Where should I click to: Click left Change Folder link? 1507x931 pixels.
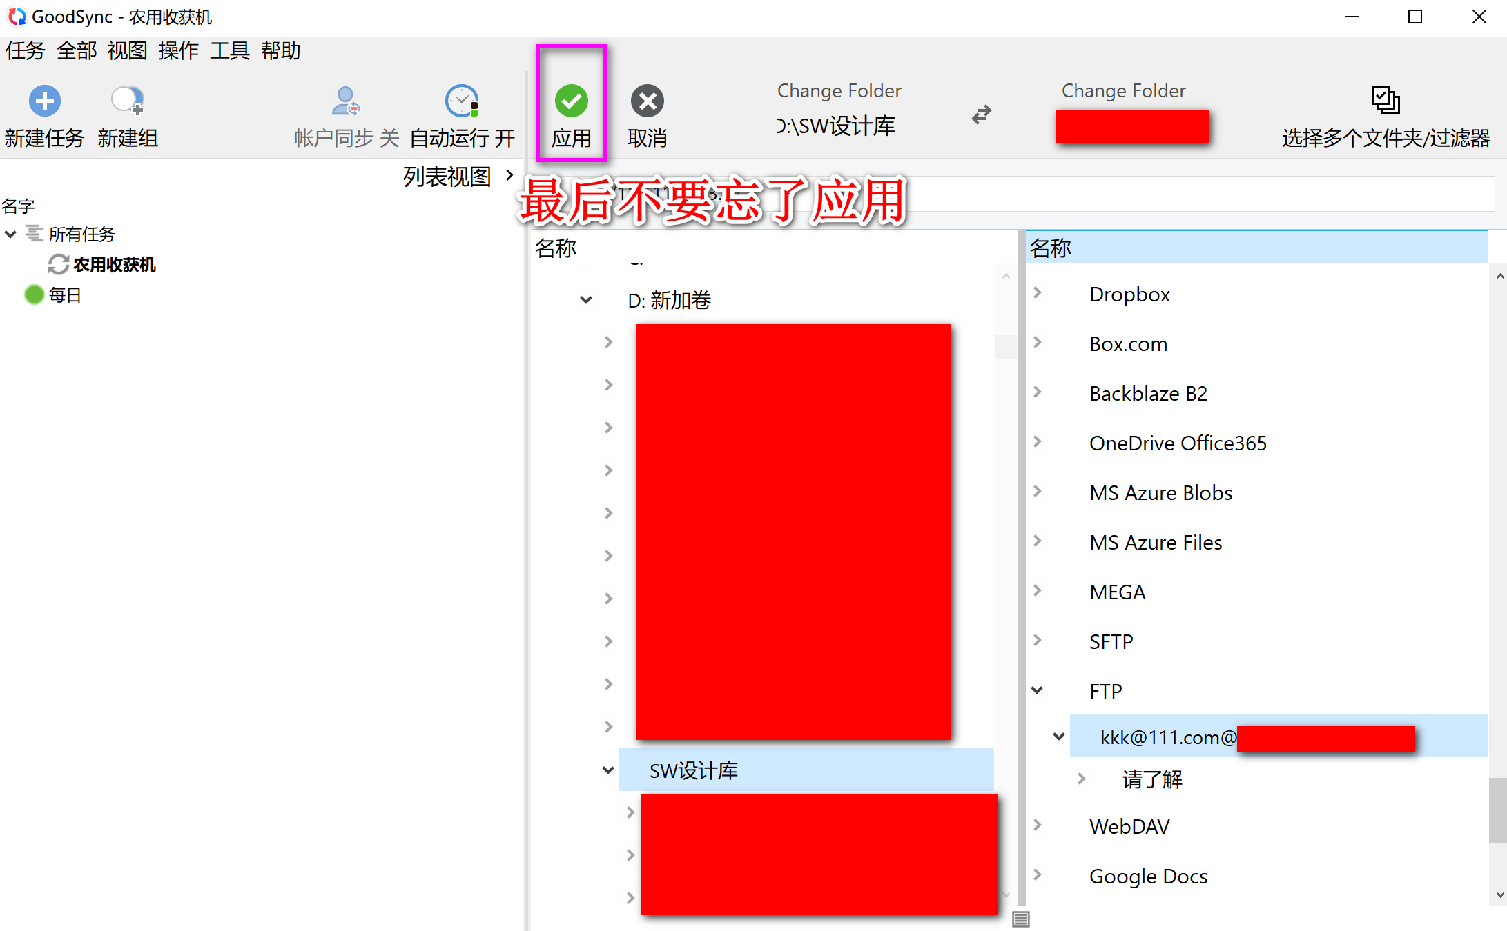tap(839, 91)
